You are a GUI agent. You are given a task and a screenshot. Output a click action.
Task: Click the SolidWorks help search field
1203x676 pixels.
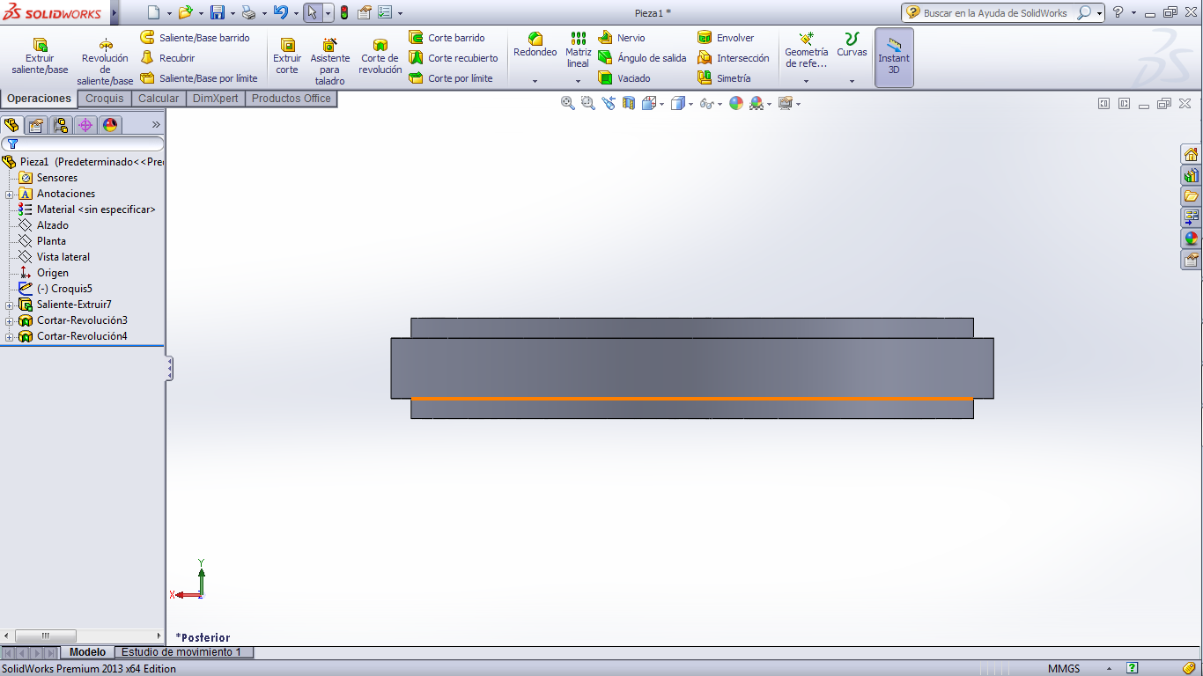click(995, 13)
